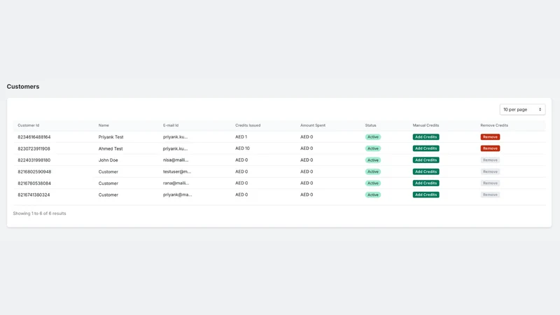The width and height of the screenshot is (560, 315).
Task: Click Active badge for customer 8216741380324
Action: (x=373, y=195)
